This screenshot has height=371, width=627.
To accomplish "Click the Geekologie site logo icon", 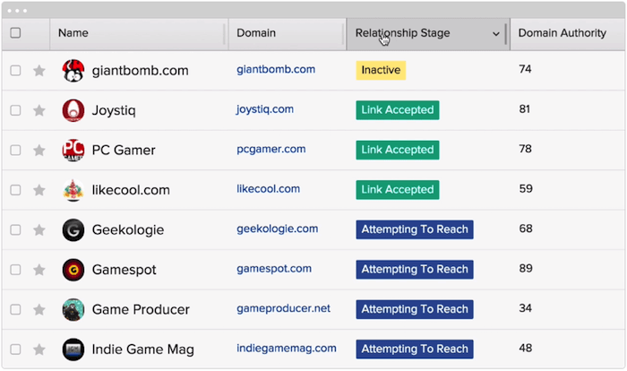I will pyautogui.click(x=73, y=229).
